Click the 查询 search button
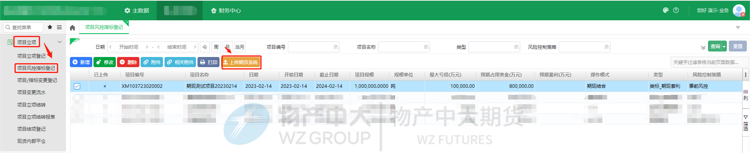This screenshot has width=750, height=153. [x=715, y=46]
